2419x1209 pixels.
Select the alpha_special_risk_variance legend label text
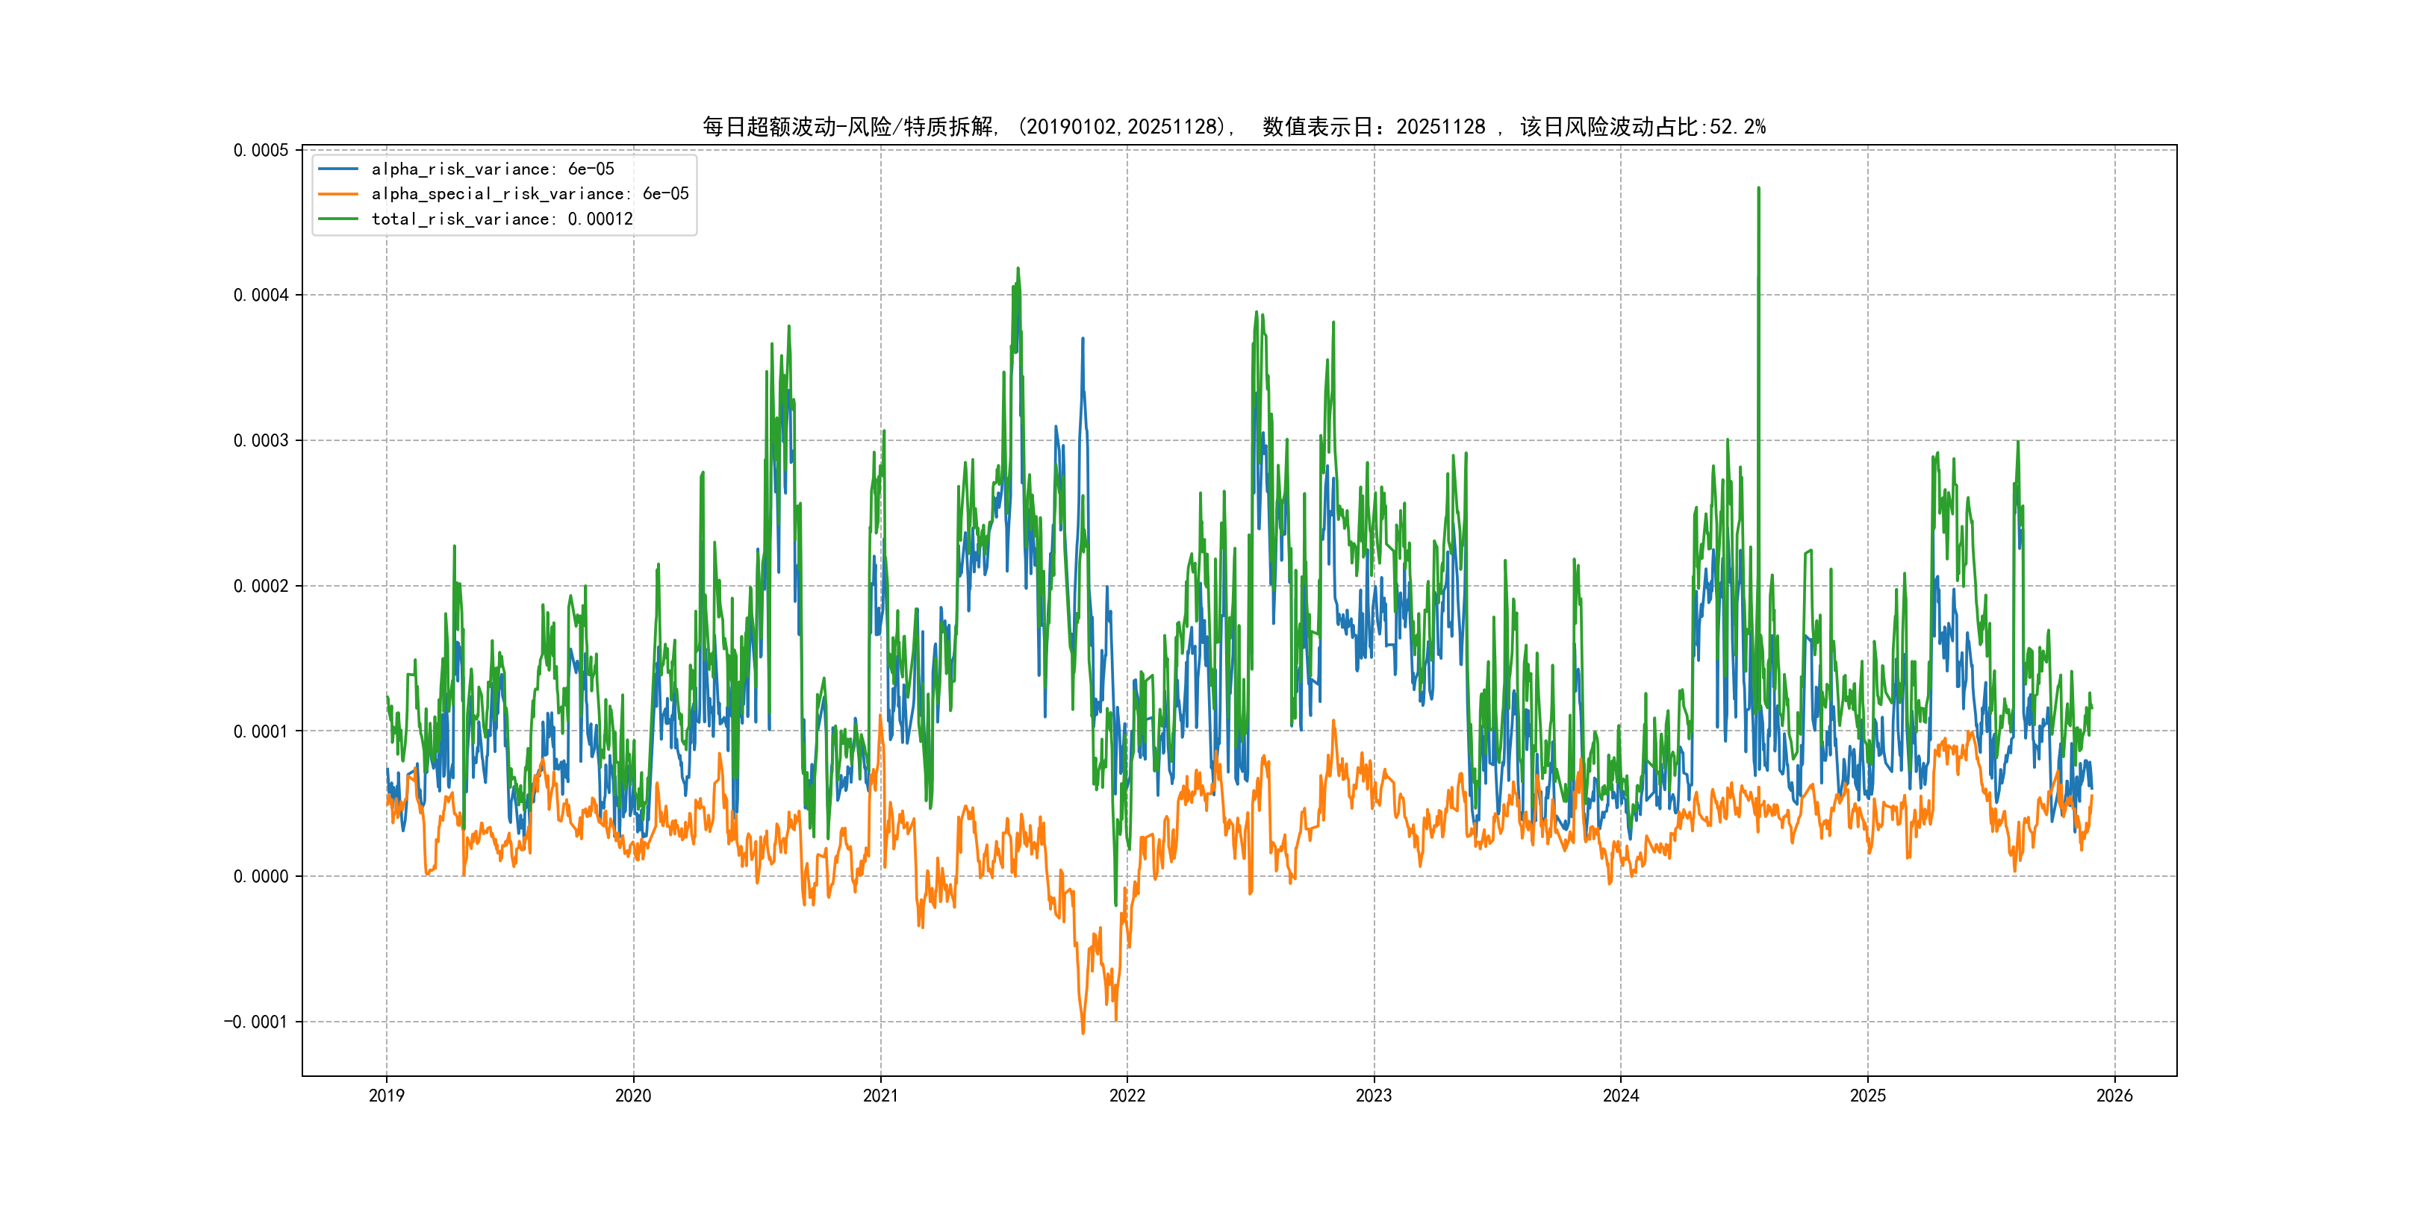(x=529, y=194)
